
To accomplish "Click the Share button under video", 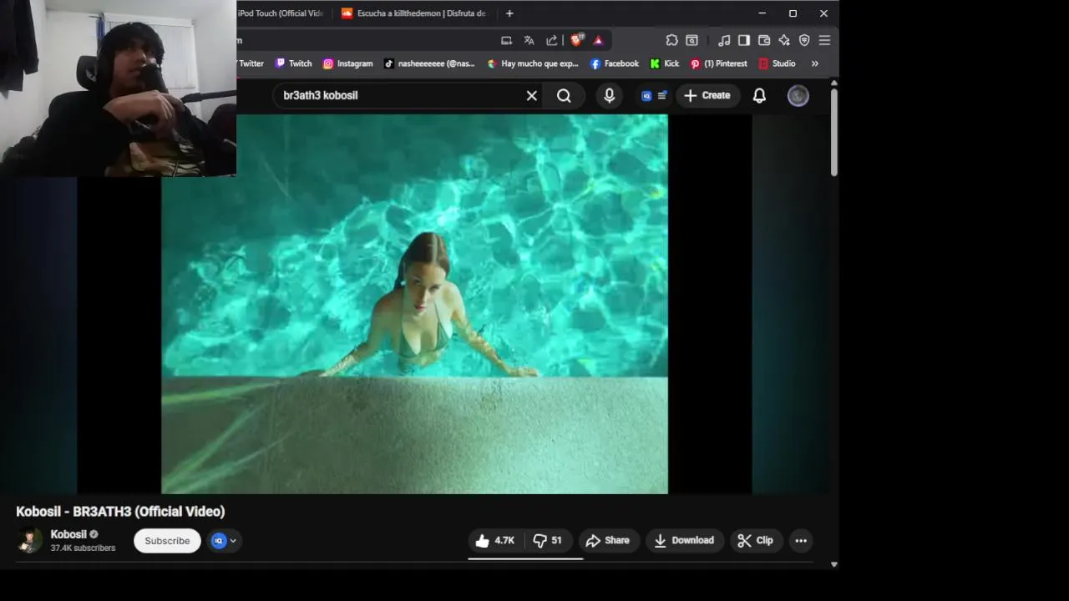I will click(608, 541).
